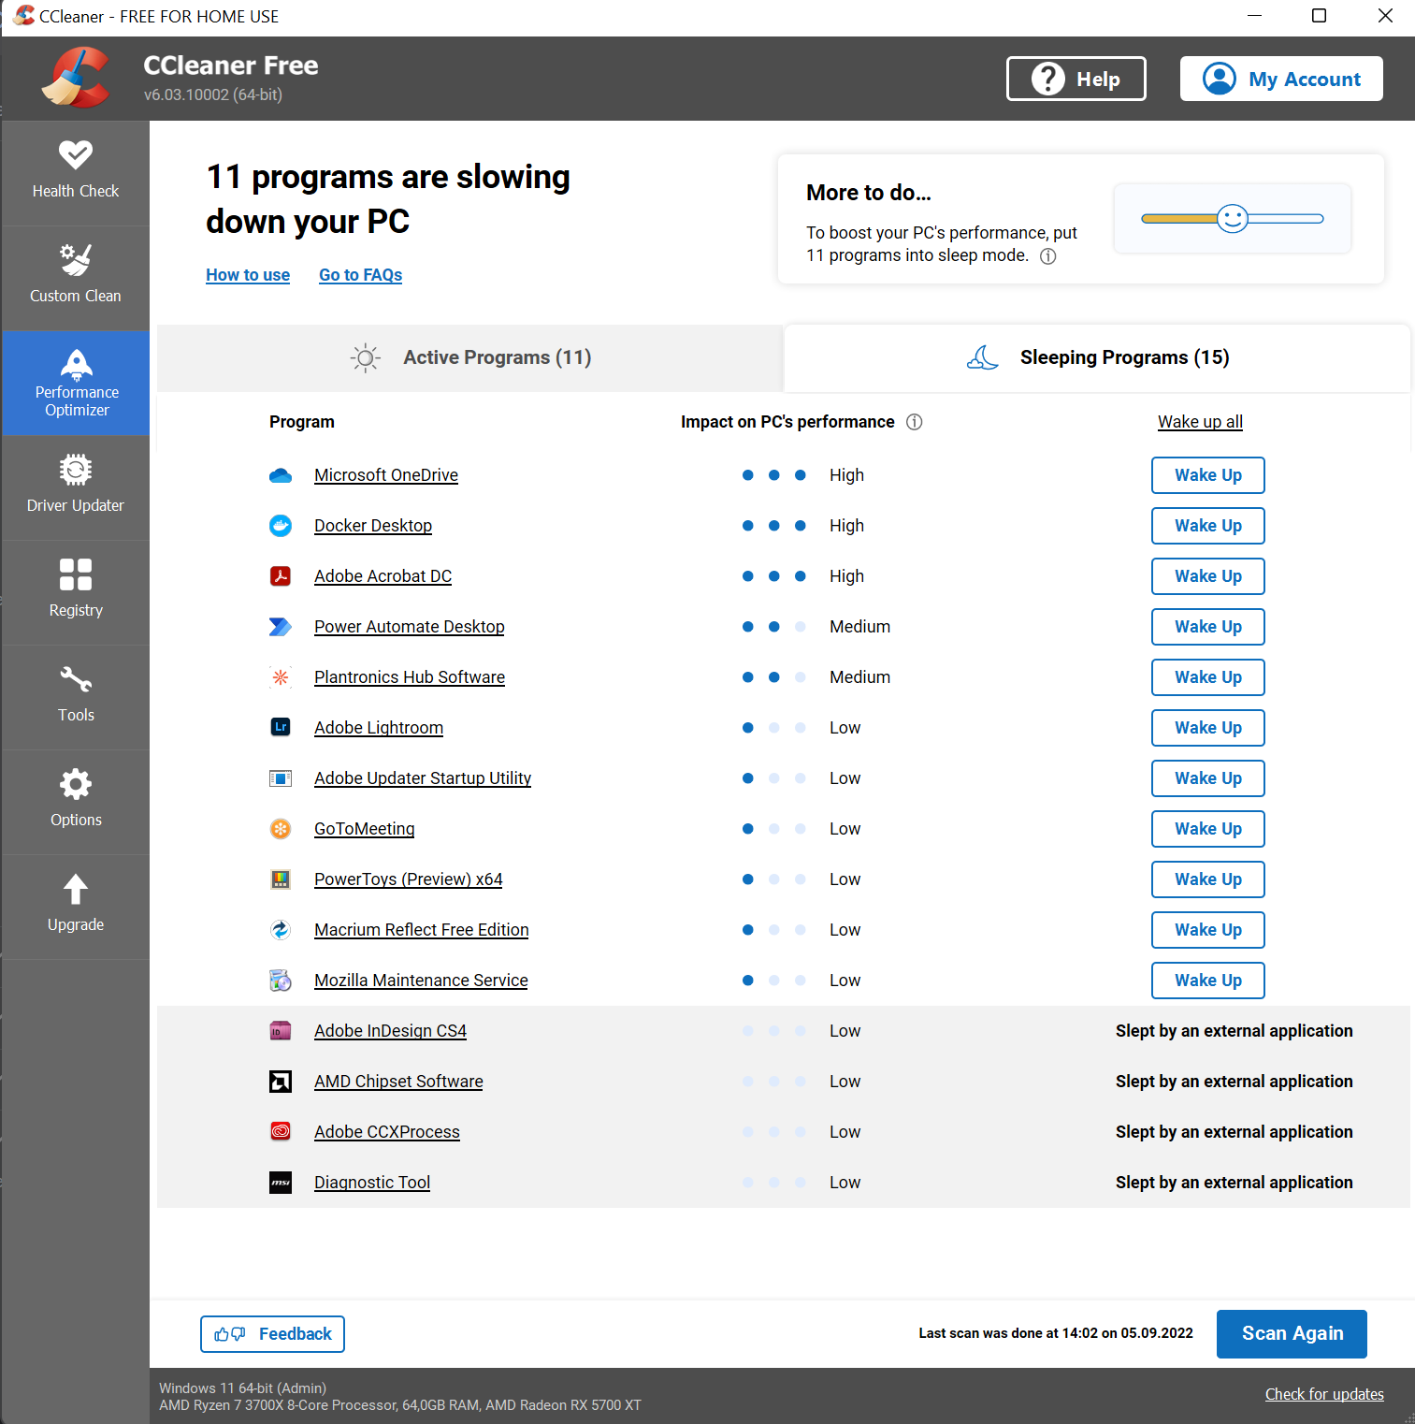This screenshot has height=1424, width=1415.
Task: Click the PowerToys (Preview) x64 icon
Action: tap(281, 879)
